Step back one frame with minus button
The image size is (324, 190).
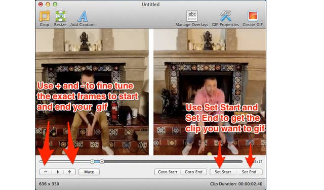[46, 172]
